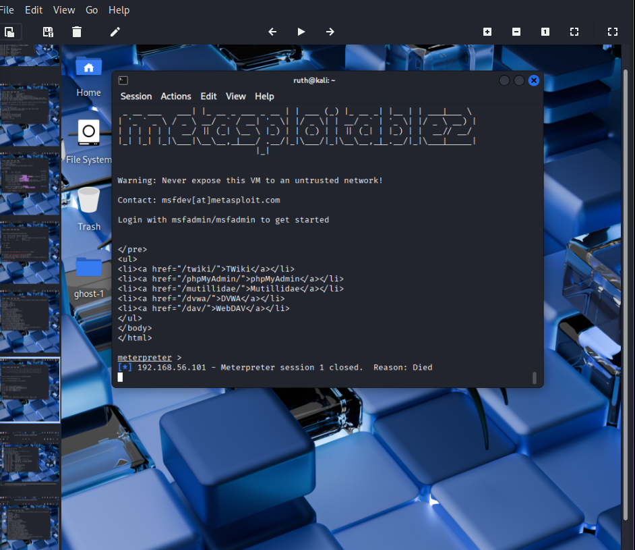Click the ghost-1 folder icon
Viewport: 635px width, 550px height.
click(89, 277)
